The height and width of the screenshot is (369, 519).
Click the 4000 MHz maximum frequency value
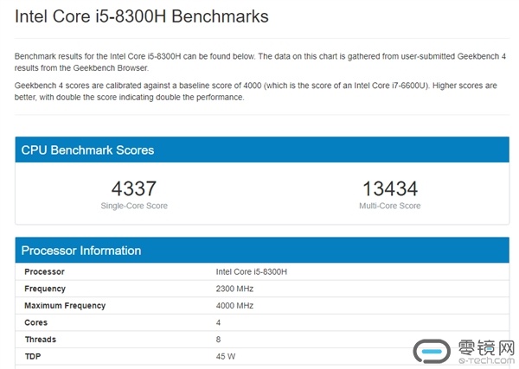[235, 305]
